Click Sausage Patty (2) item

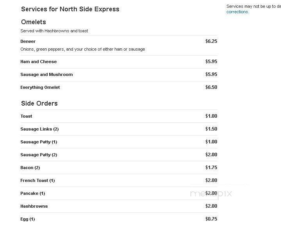tap(39, 155)
